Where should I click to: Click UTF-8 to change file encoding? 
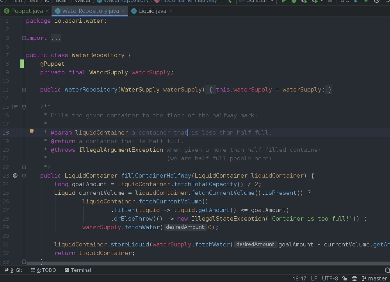tap(329, 278)
